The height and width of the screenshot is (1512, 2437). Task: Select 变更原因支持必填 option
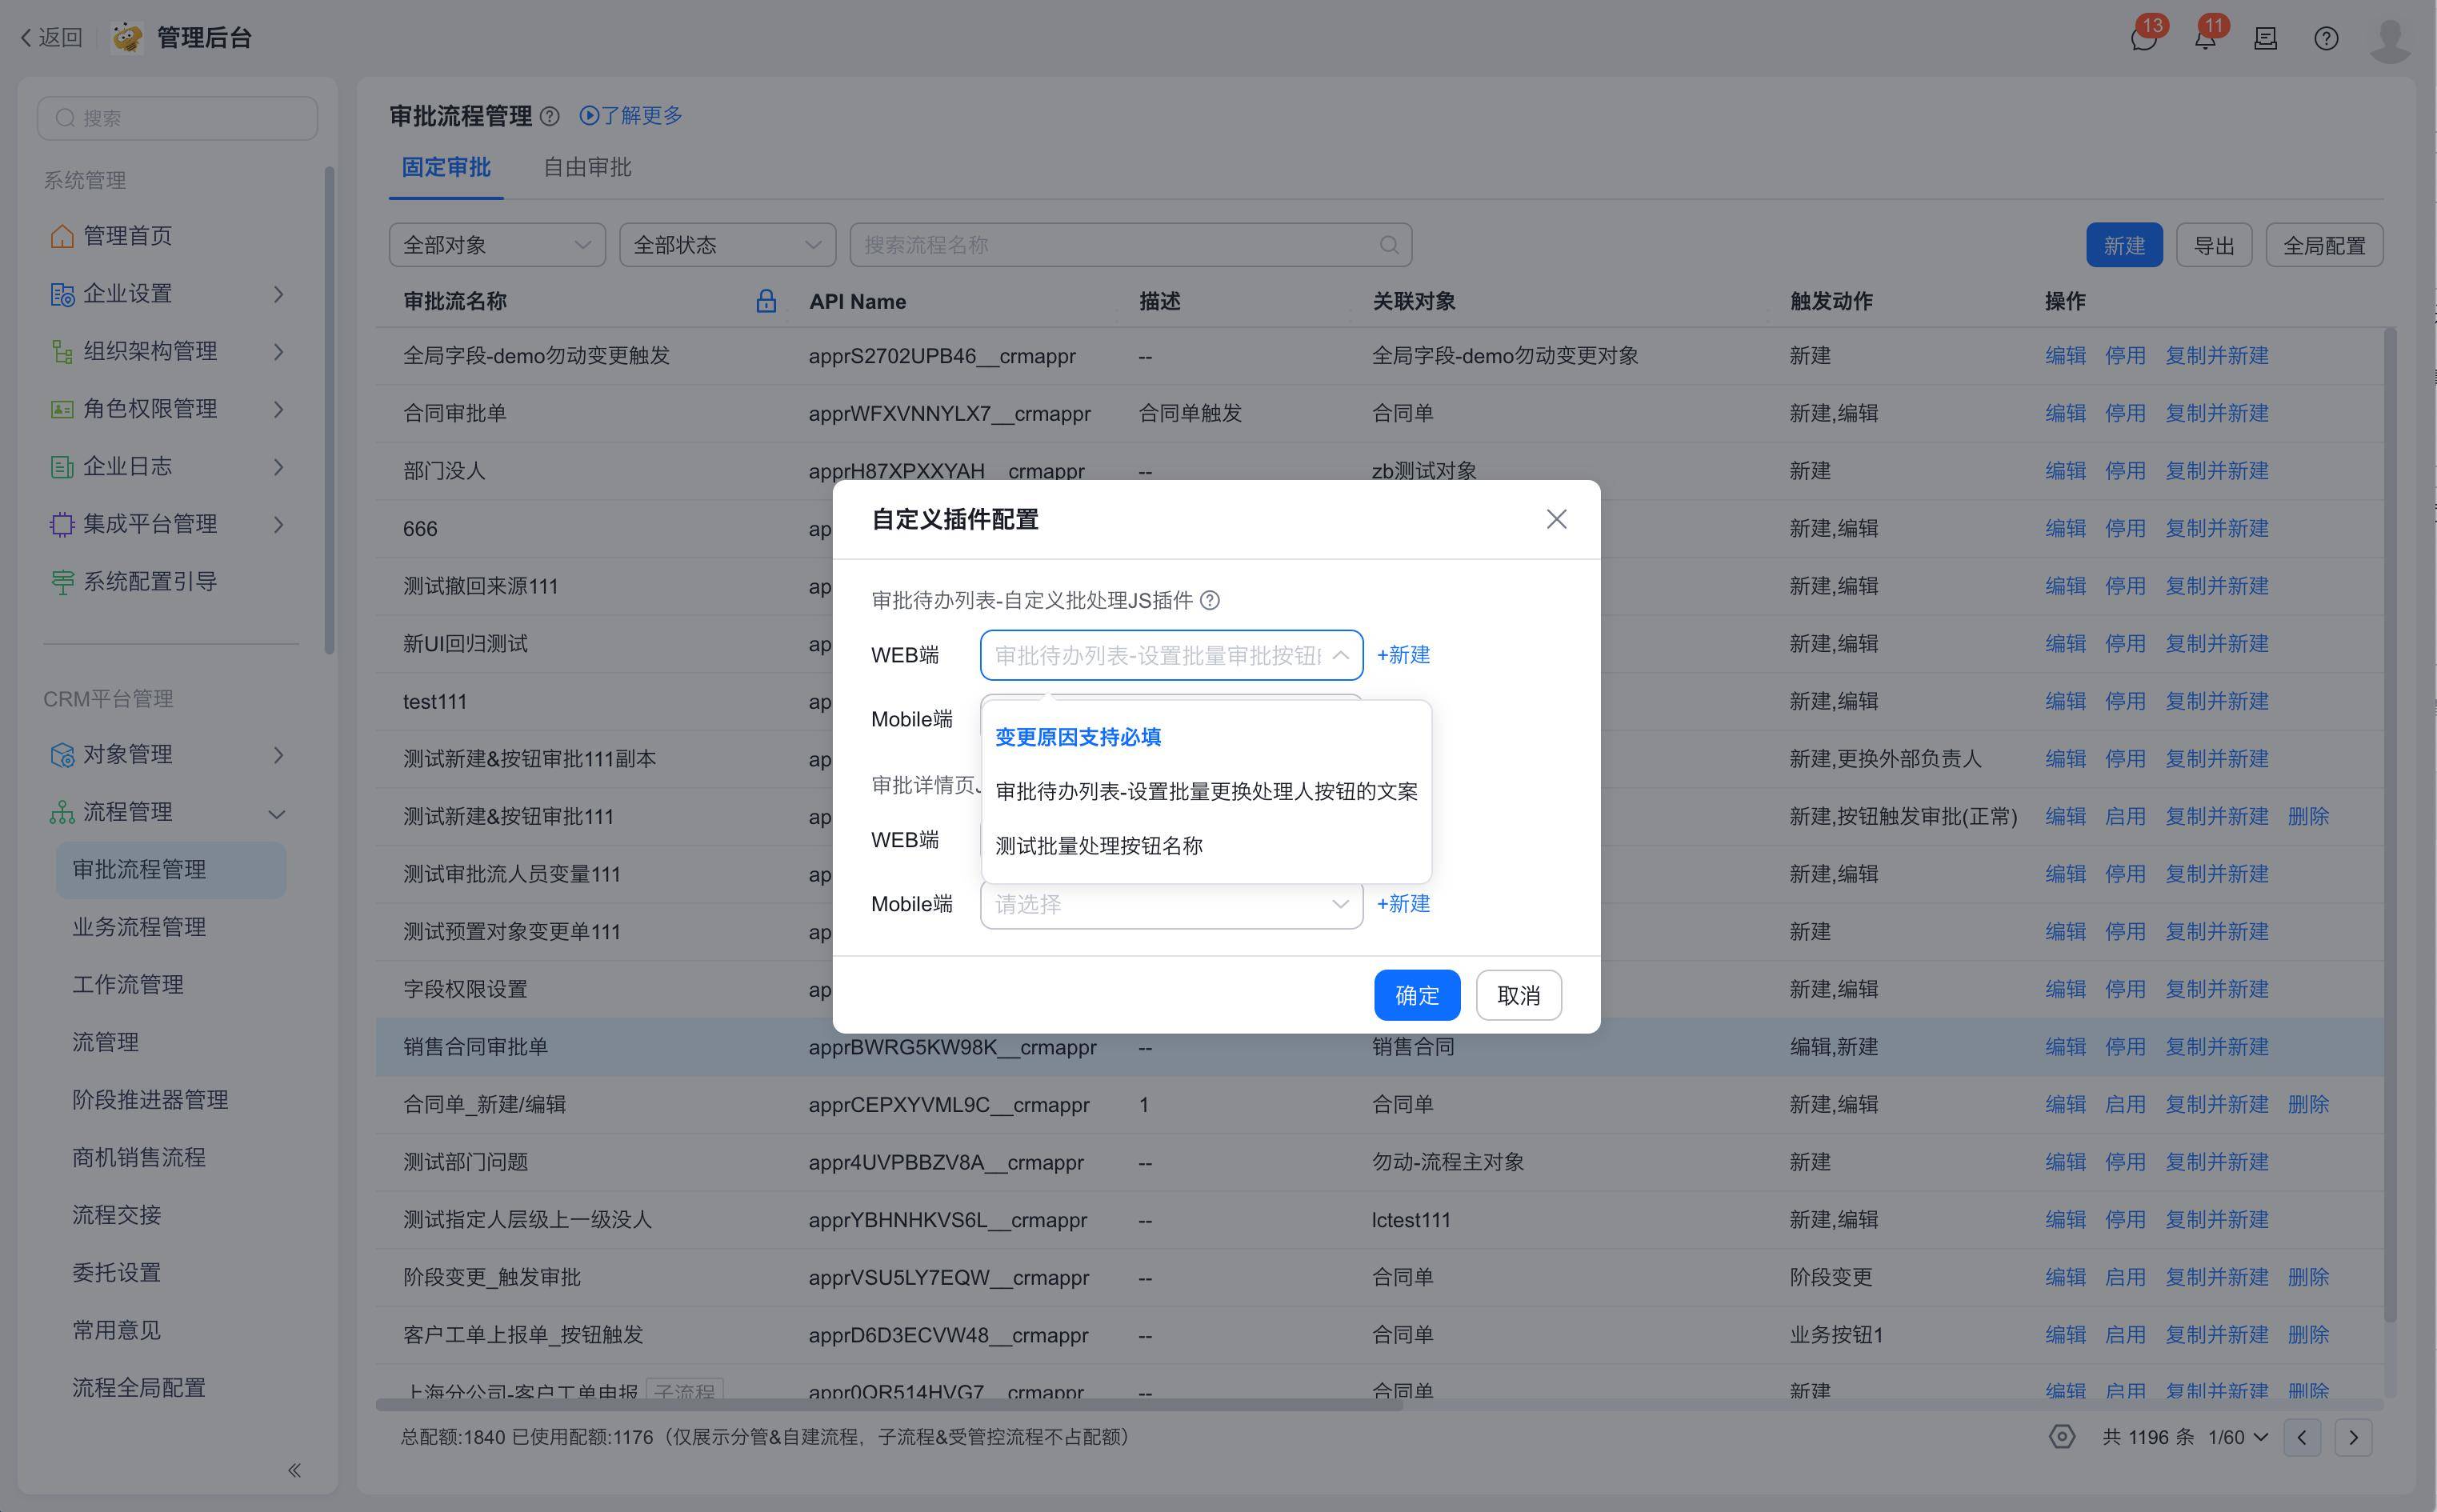[x=1078, y=737]
